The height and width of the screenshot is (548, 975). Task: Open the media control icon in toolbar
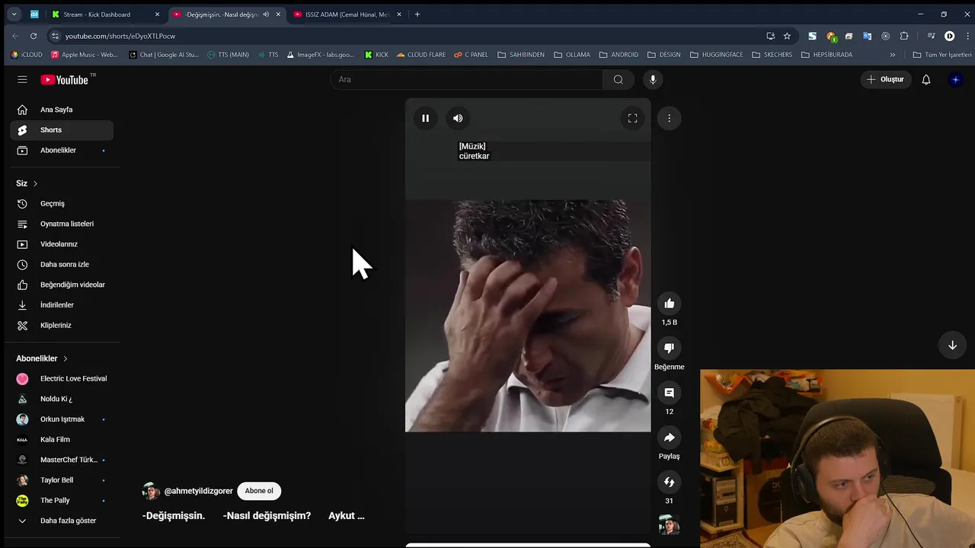[x=931, y=36]
